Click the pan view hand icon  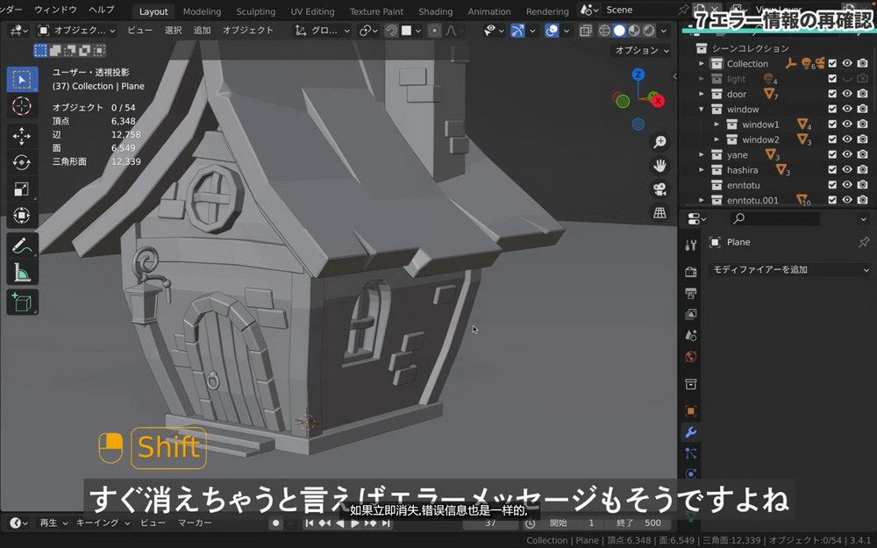[660, 166]
